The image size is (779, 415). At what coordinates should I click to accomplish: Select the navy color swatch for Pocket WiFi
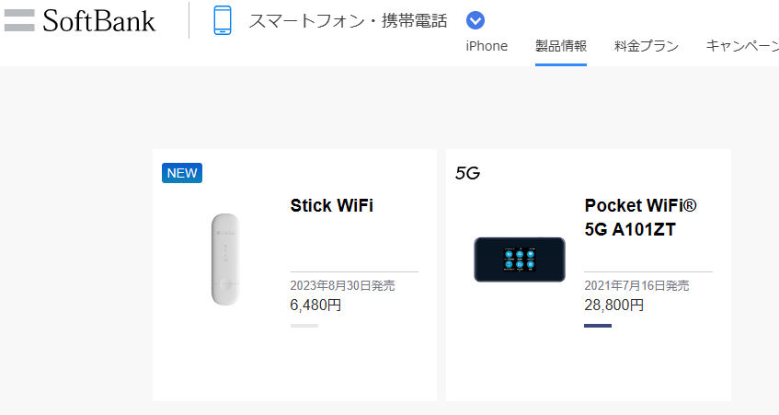point(598,326)
